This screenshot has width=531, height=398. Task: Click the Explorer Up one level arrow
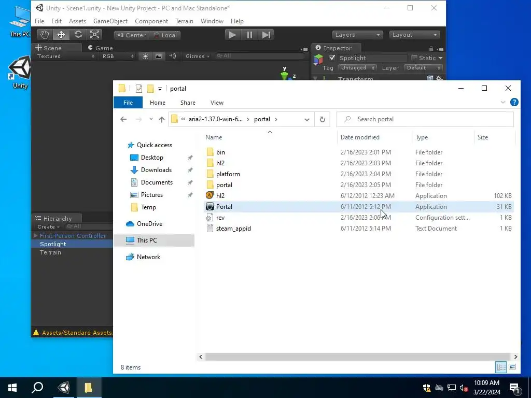[x=162, y=119]
